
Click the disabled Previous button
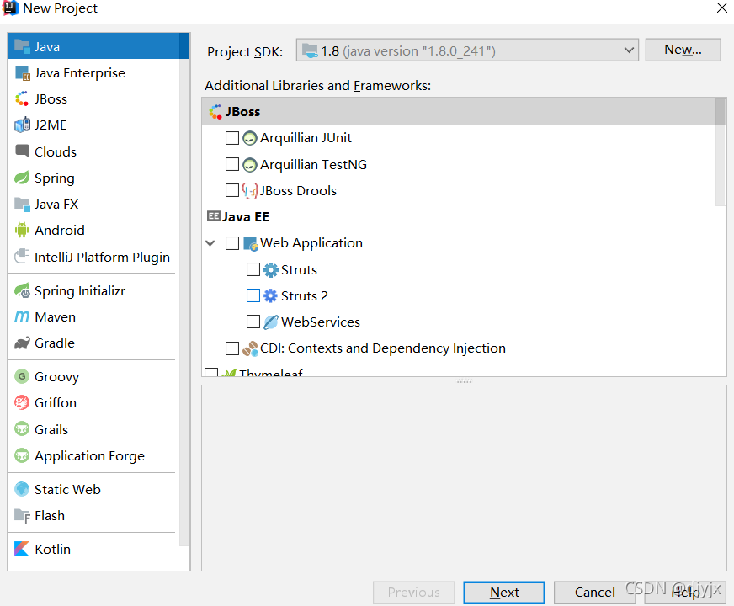coord(414,593)
